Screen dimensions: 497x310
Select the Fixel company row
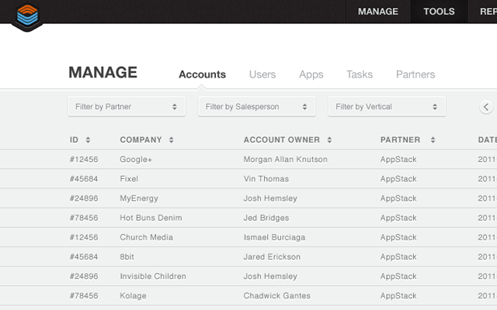click(x=248, y=179)
